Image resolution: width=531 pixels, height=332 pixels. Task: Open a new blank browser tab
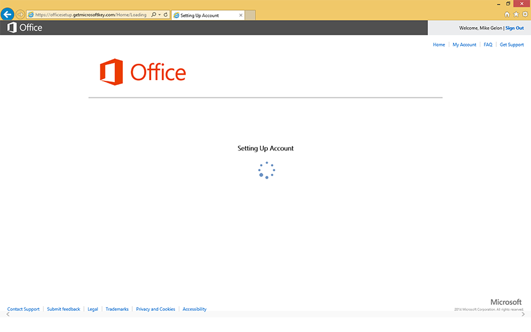tap(250, 15)
